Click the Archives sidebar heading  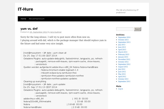120,35
